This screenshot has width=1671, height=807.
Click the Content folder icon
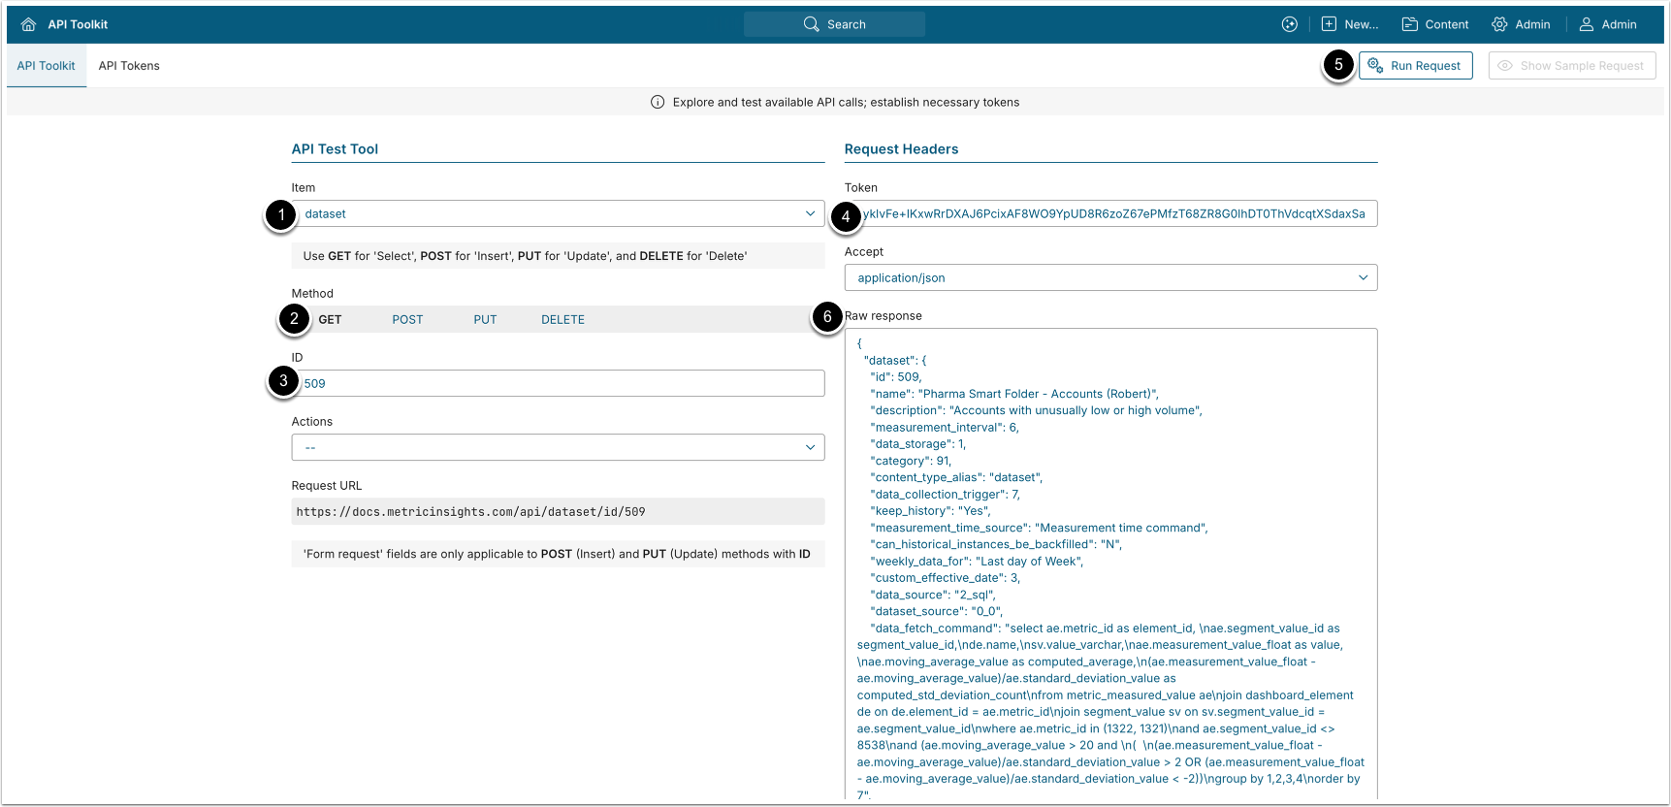[1409, 24]
